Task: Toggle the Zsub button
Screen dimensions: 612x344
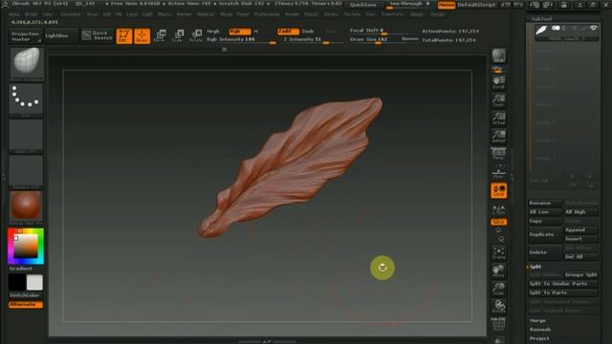Action: pyautogui.click(x=308, y=32)
